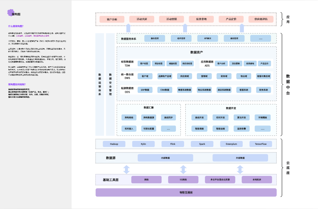318x209 pixels.
Task: Click the double arrow above 网络 box
Action: pos(127,169)
